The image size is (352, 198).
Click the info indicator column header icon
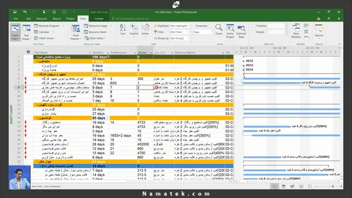tap(28, 52)
